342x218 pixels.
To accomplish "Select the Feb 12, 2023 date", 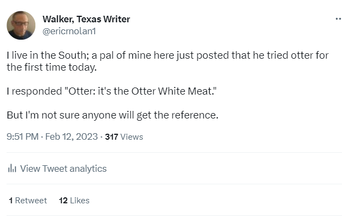I will 71,137.
